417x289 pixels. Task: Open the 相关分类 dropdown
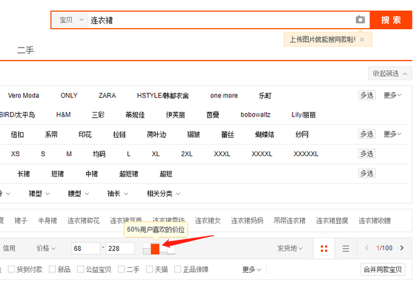164,193
